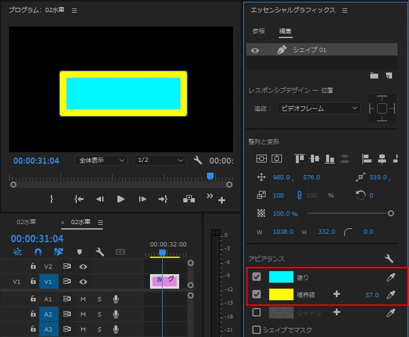Enable the シャドウ shadow checkbox
Viewport: 409px width, 337px height.
[257, 312]
